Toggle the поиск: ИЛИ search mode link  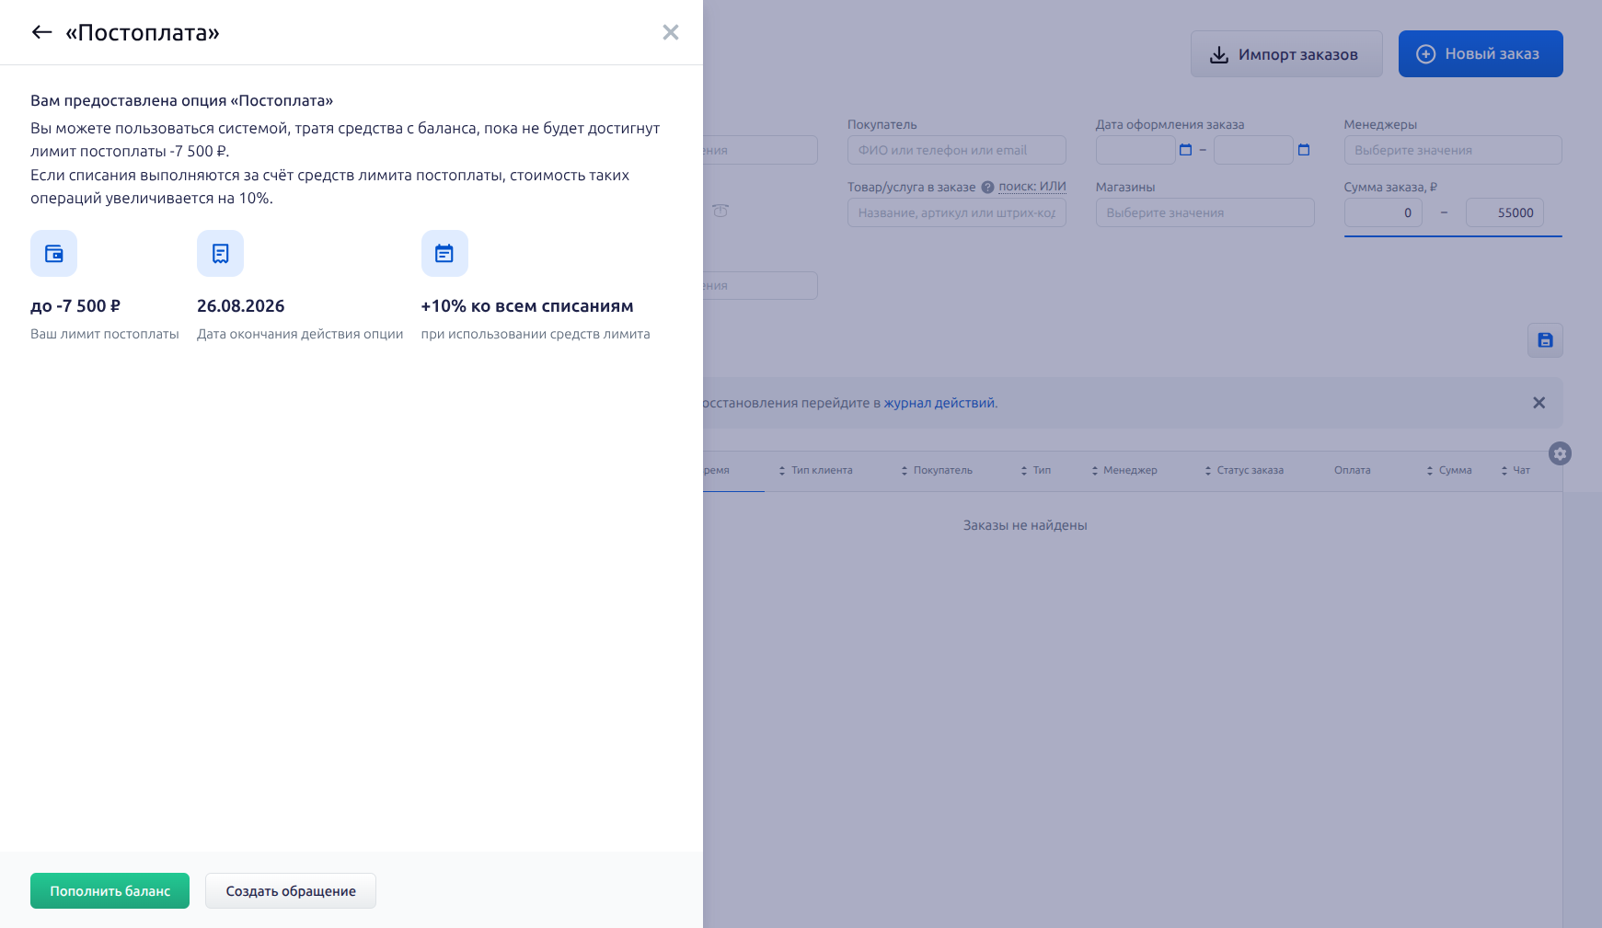click(x=1032, y=187)
